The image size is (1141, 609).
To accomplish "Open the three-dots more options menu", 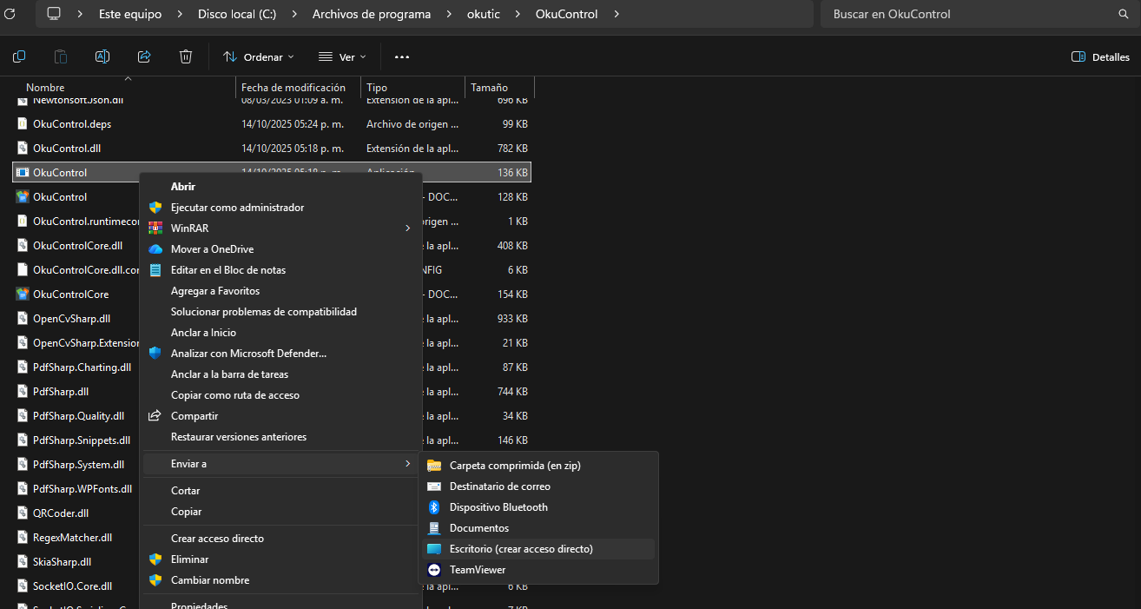I will point(401,56).
